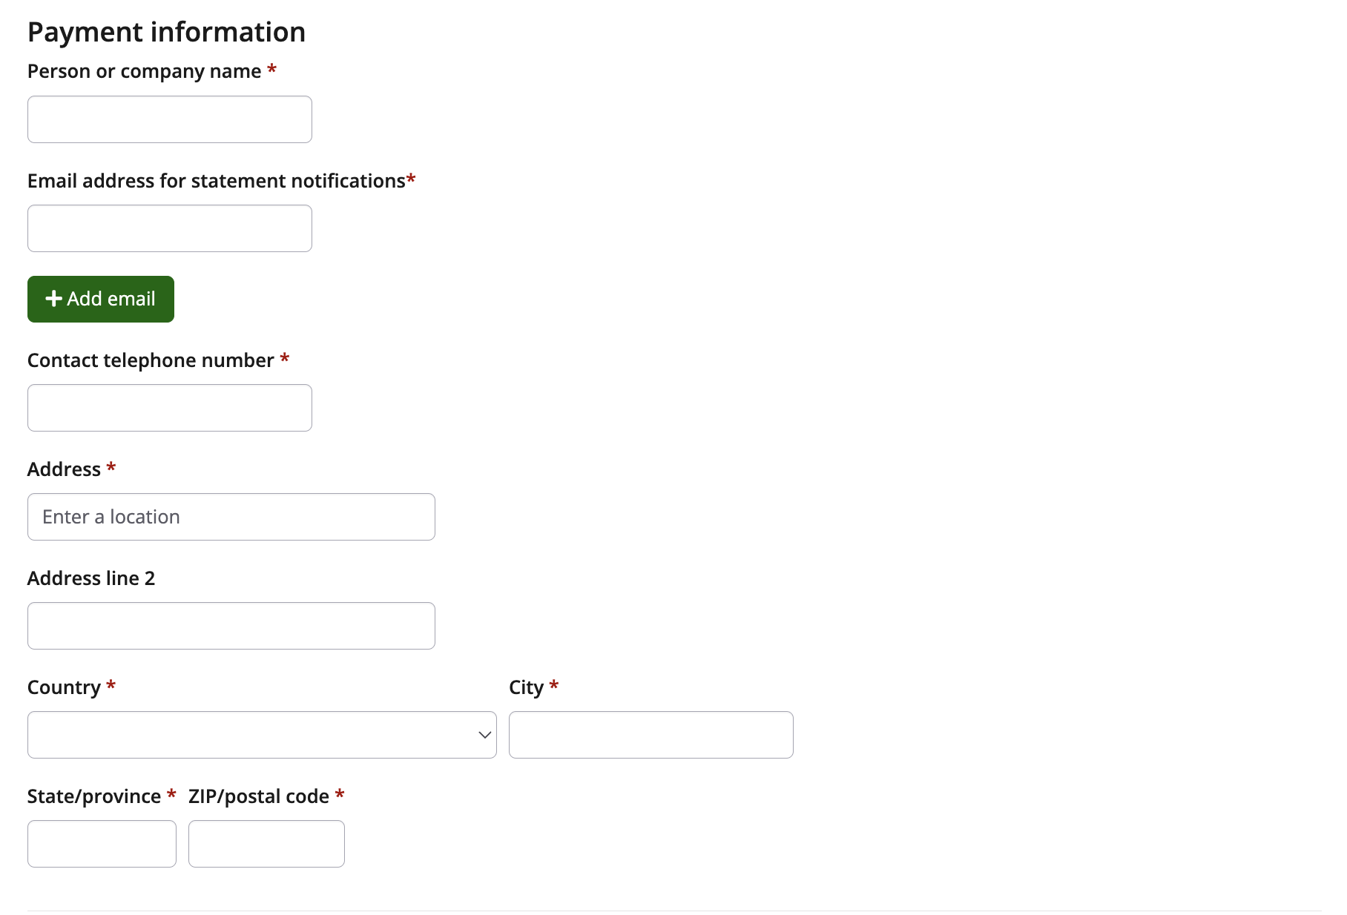The height and width of the screenshot is (915, 1347).
Task: Click the 'ZIP/postal code' label text
Action: pos(258,796)
